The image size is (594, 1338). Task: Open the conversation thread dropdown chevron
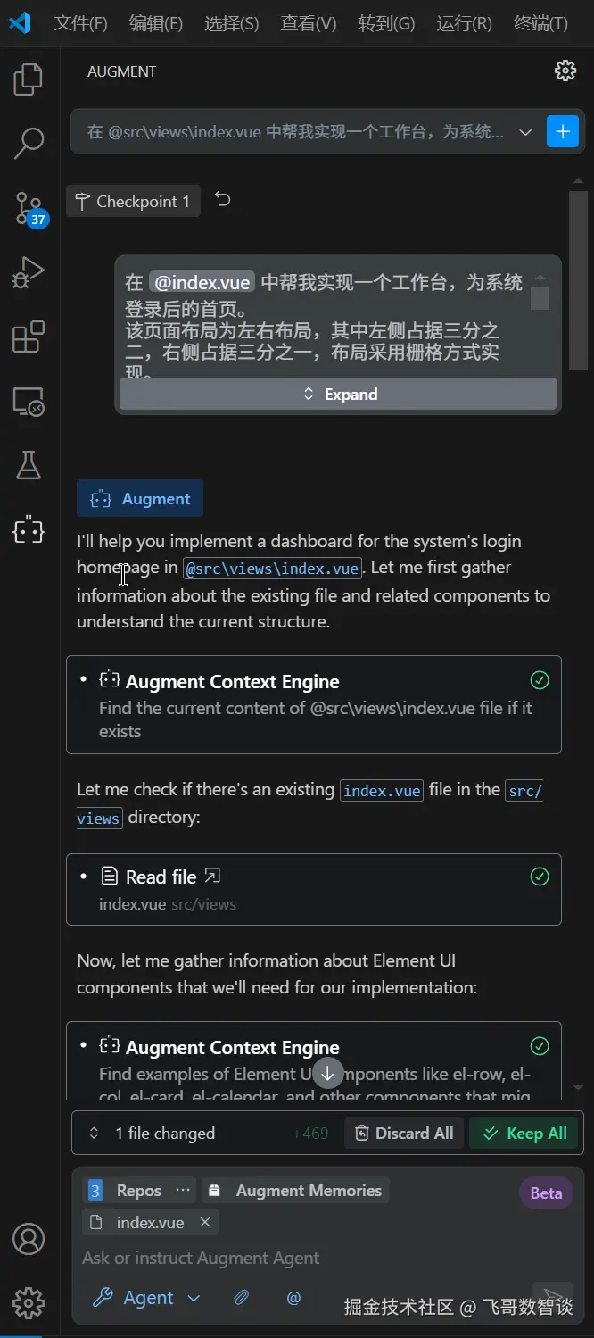coord(525,132)
